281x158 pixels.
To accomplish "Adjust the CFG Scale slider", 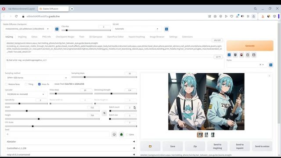I will click(71, 126).
